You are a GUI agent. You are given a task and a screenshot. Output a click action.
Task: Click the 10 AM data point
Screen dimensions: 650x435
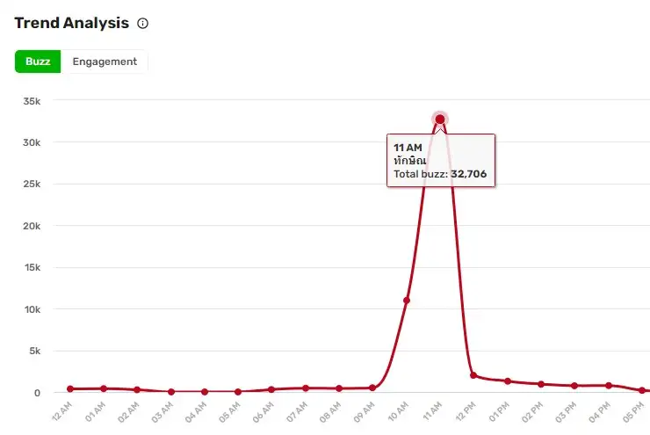(407, 301)
